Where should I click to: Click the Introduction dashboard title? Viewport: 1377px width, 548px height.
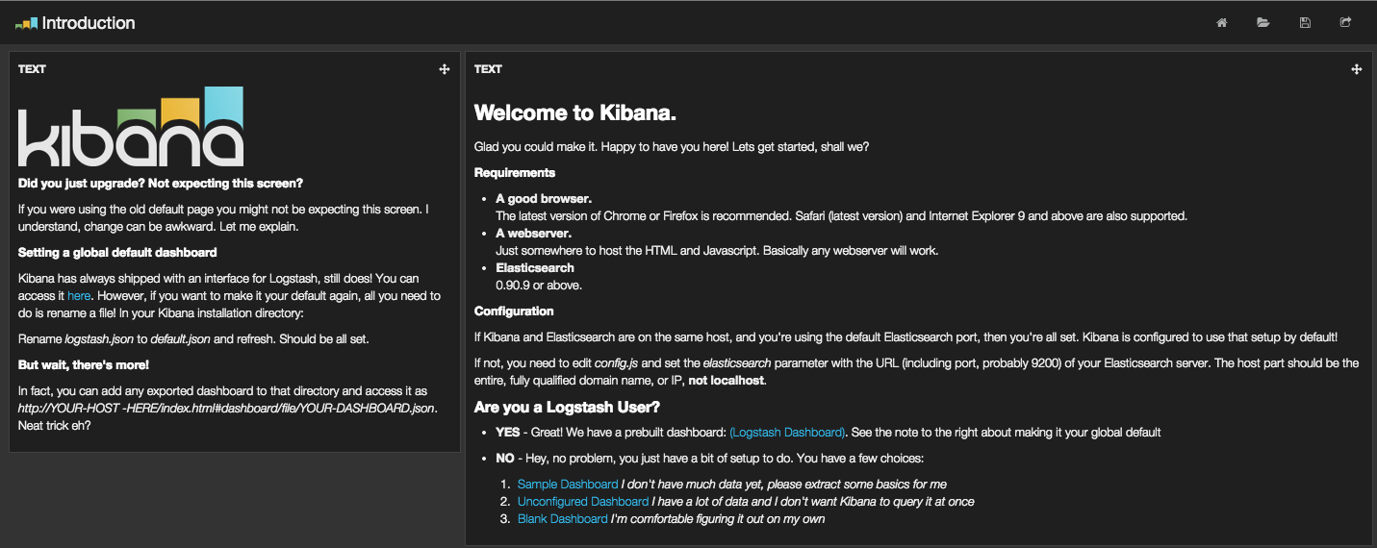89,23
